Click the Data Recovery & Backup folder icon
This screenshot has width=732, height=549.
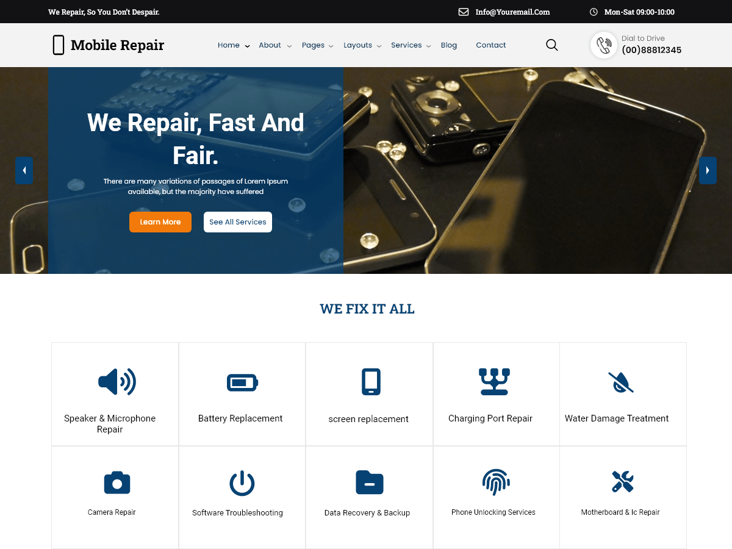tap(369, 483)
